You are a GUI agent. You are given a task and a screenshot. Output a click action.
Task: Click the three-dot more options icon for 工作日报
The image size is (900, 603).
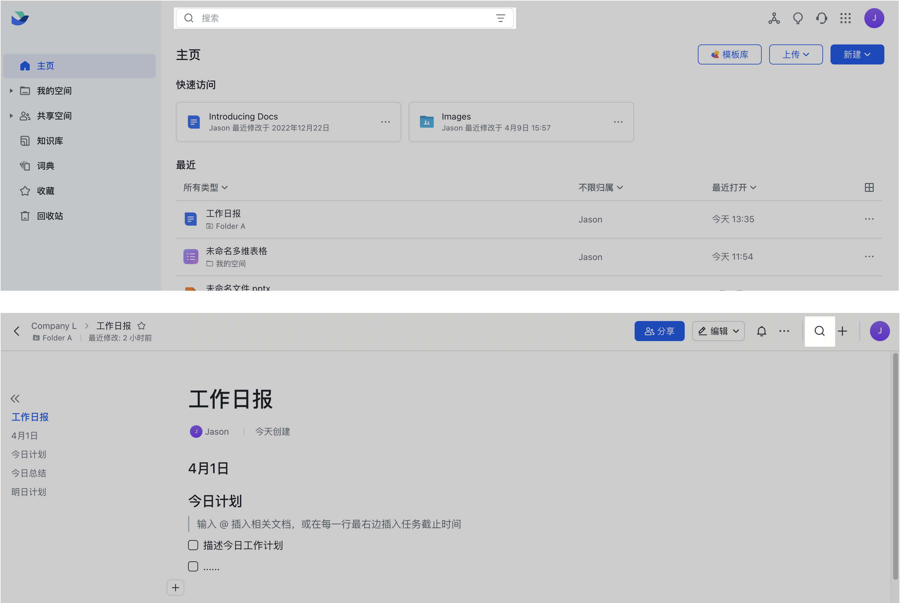coord(869,219)
